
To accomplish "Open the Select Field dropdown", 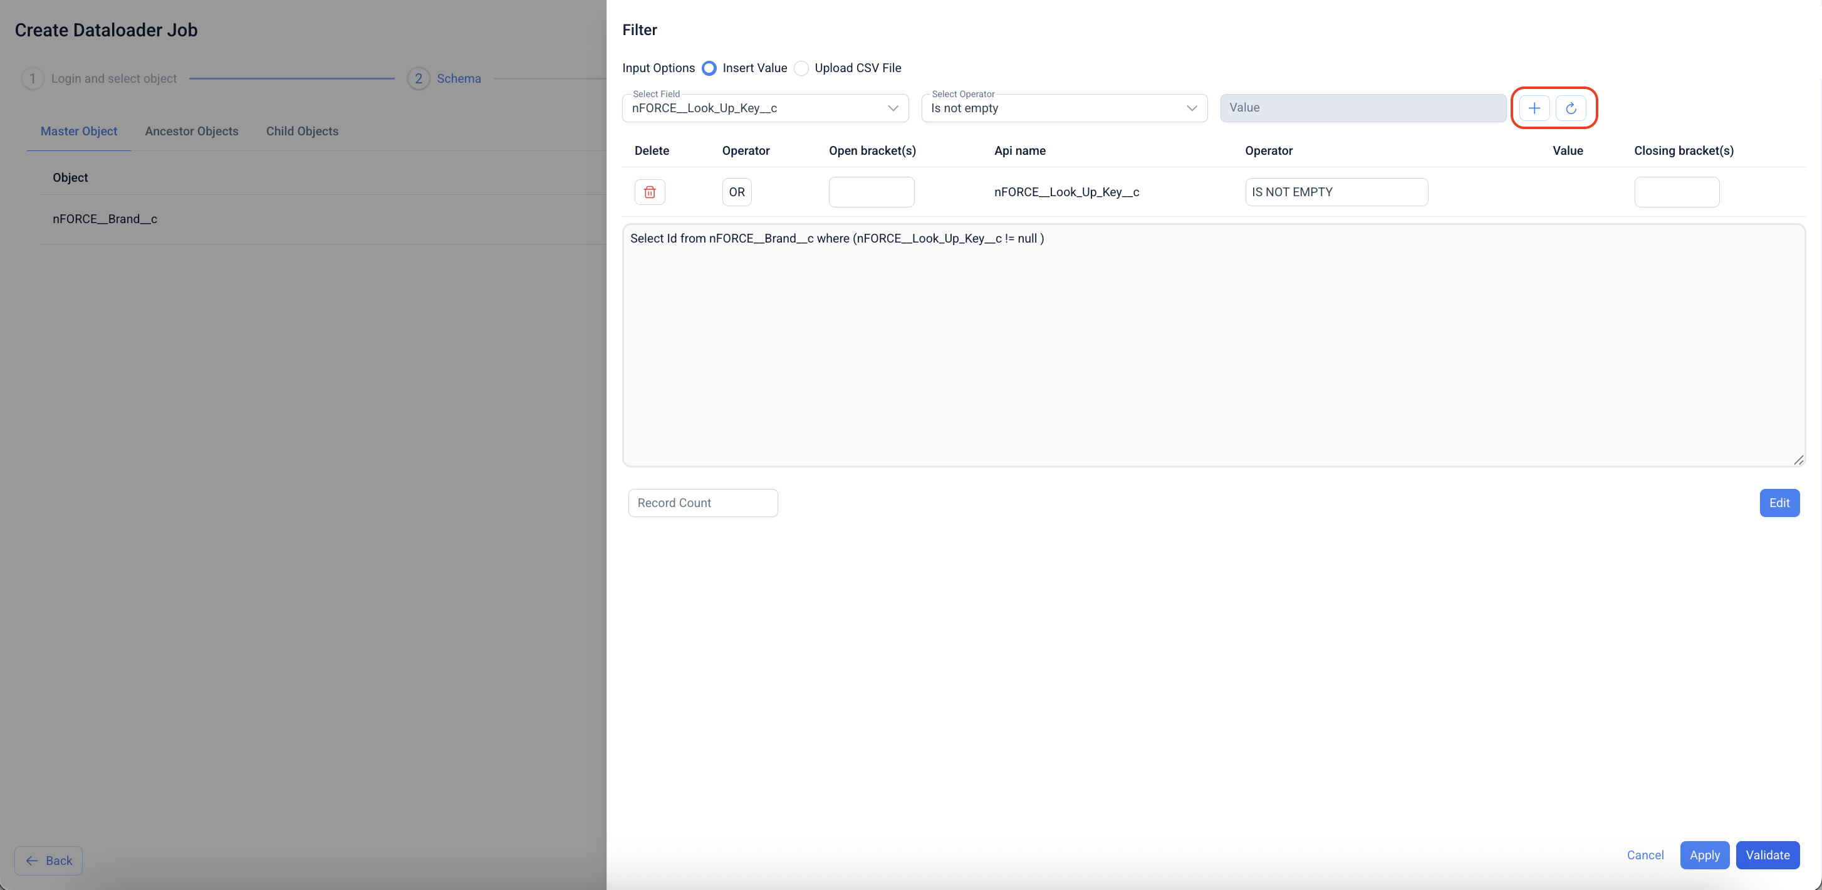I will pos(764,108).
